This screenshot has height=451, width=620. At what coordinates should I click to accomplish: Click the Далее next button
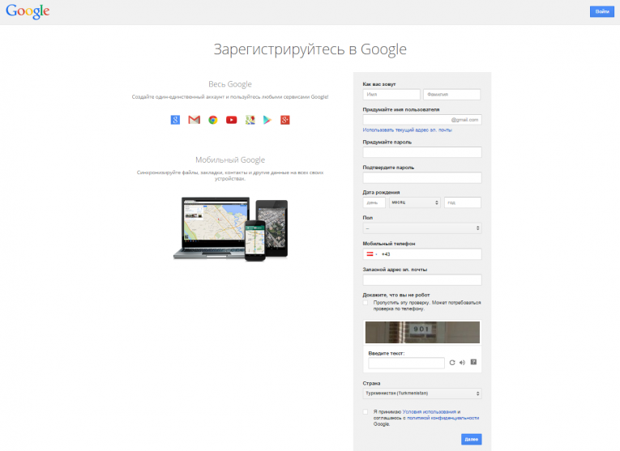pyautogui.click(x=472, y=439)
